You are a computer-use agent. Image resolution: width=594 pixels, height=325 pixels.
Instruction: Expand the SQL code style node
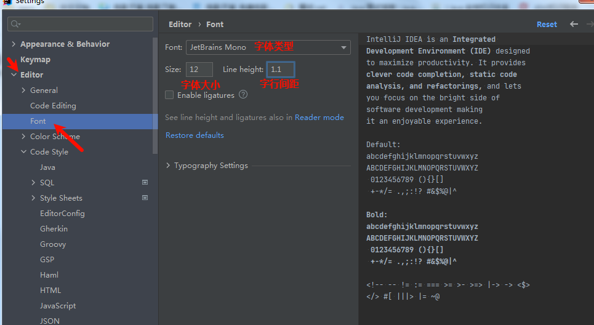click(x=33, y=183)
